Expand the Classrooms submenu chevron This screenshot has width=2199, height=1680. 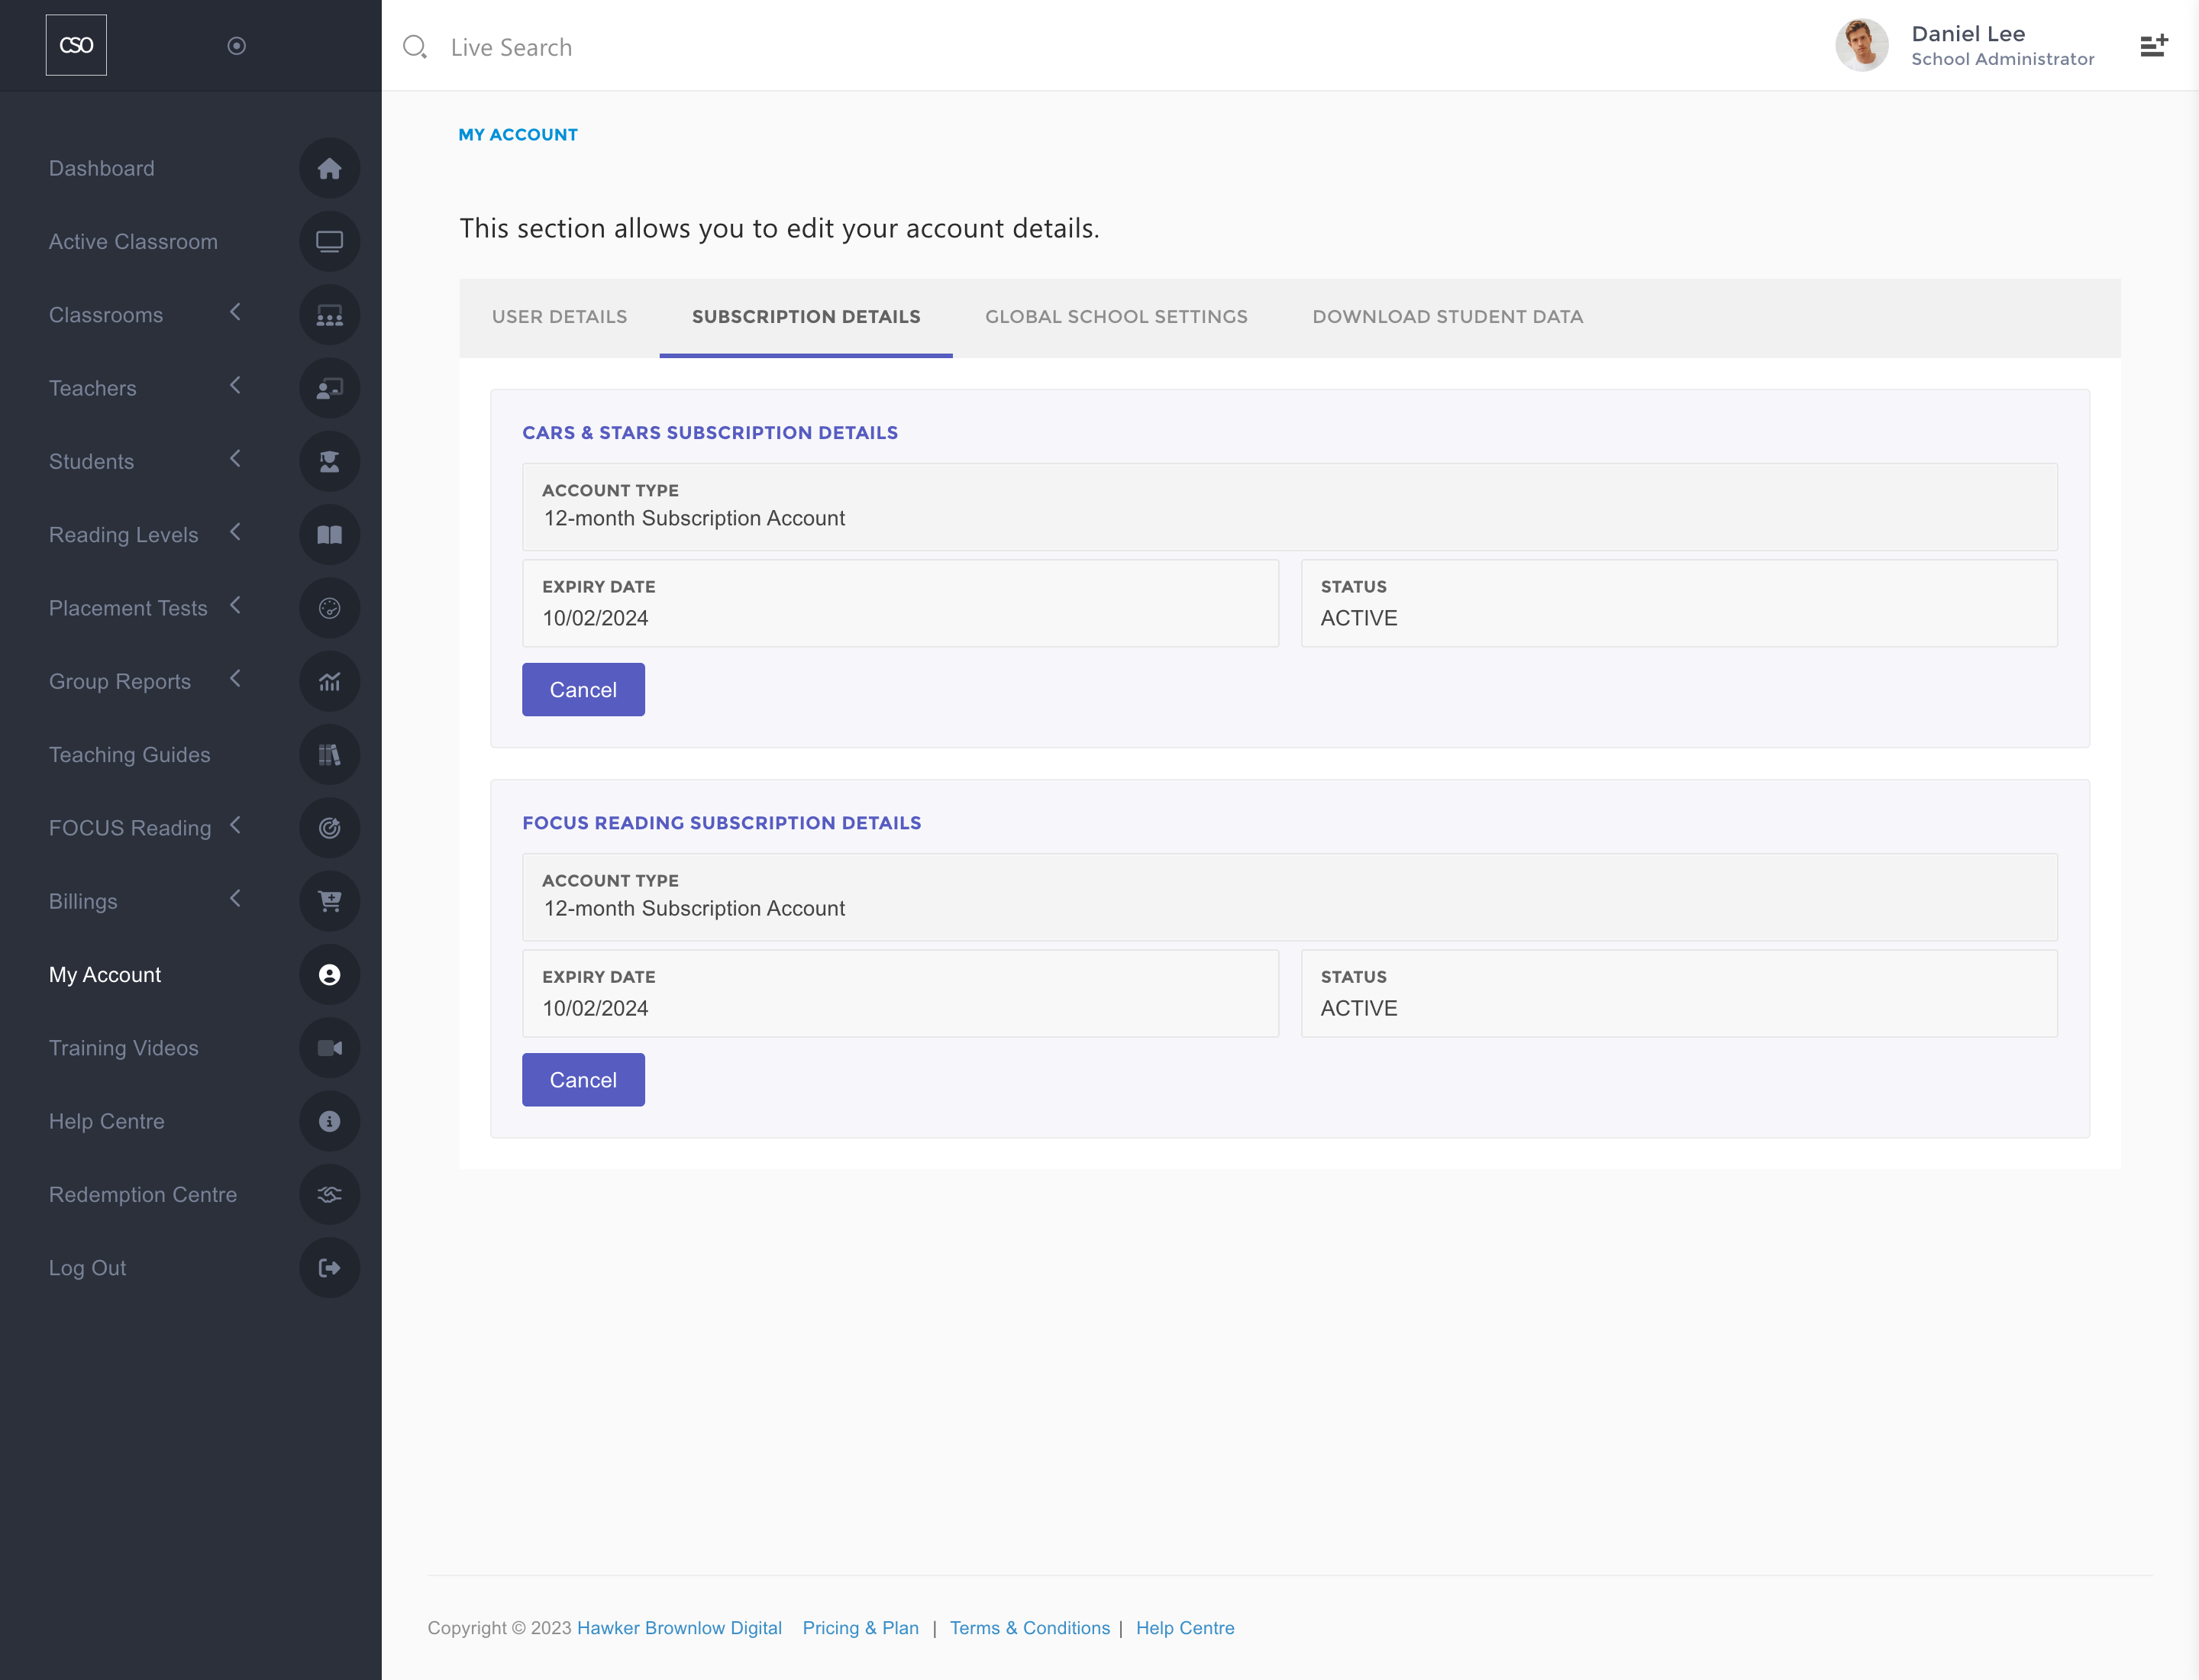point(236,313)
